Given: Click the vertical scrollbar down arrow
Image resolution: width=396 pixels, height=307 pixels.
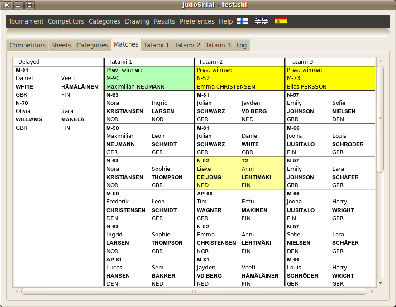Looking at the screenshot, I should [380, 283].
